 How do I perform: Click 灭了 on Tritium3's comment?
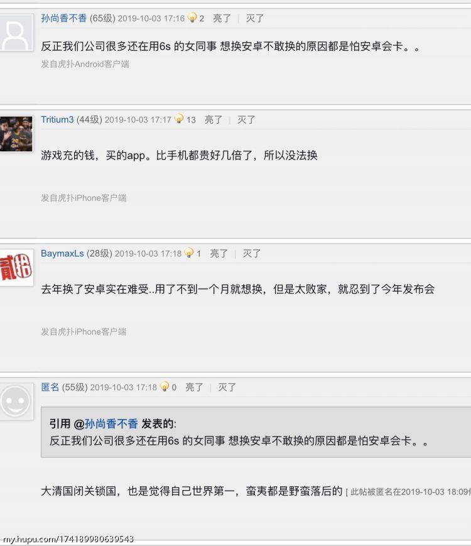tap(246, 120)
